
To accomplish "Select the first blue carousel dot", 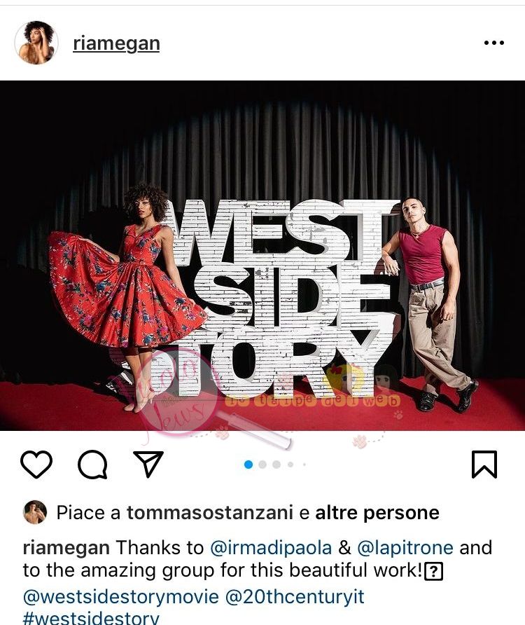I will 248,465.
